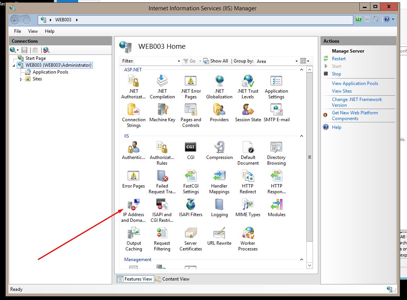Click Show All in filter bar
Viewport: 407px width, 300px height.
pos(215,61)
